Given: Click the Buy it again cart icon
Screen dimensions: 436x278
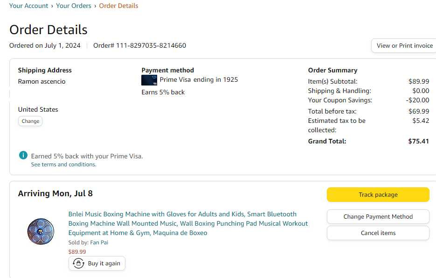Looking at the screenshot, I should point(78,263).
